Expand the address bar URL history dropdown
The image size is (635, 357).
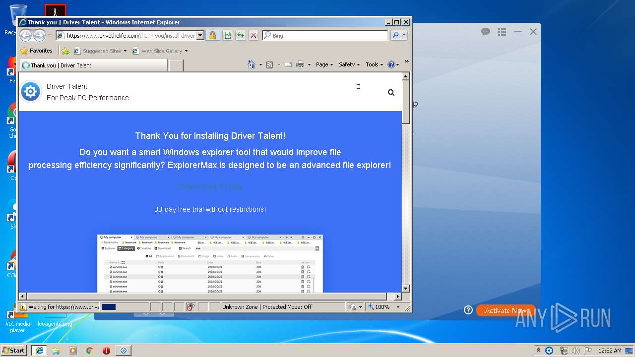(200, 36)
